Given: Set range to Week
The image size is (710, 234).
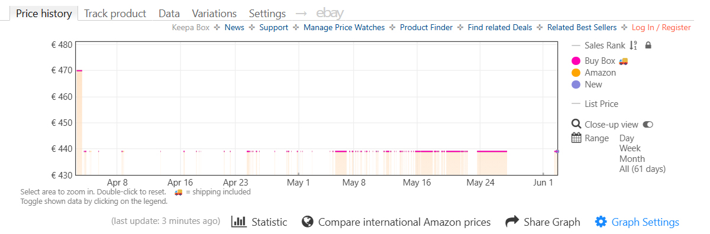Looking at the screenshot, I should pos(630,148).
